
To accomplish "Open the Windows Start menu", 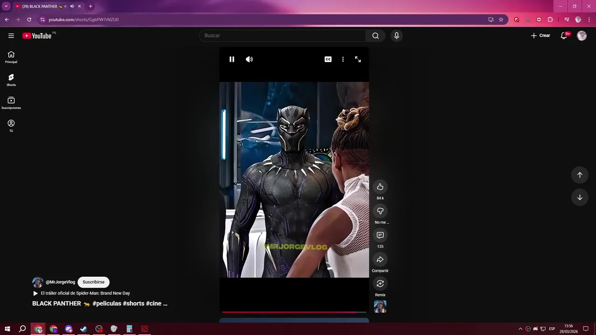I will [7, 329].
